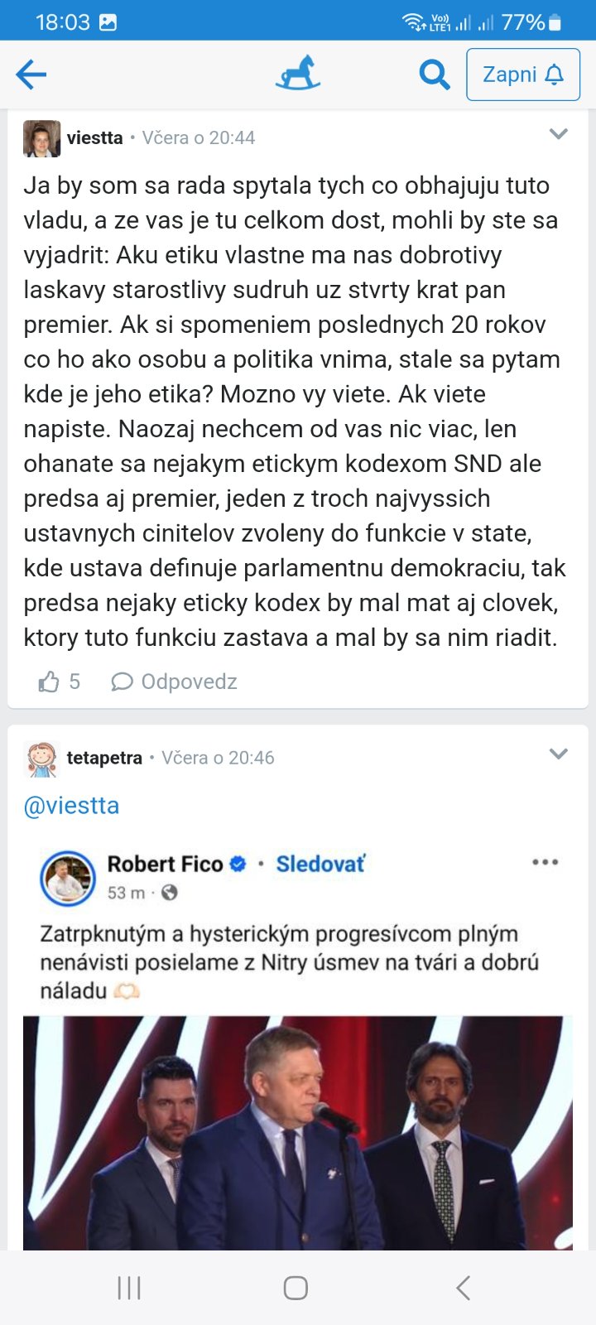Open the rocking horse home logo
The width and height of the screenshot is (596, 1325).
(298, 74)
